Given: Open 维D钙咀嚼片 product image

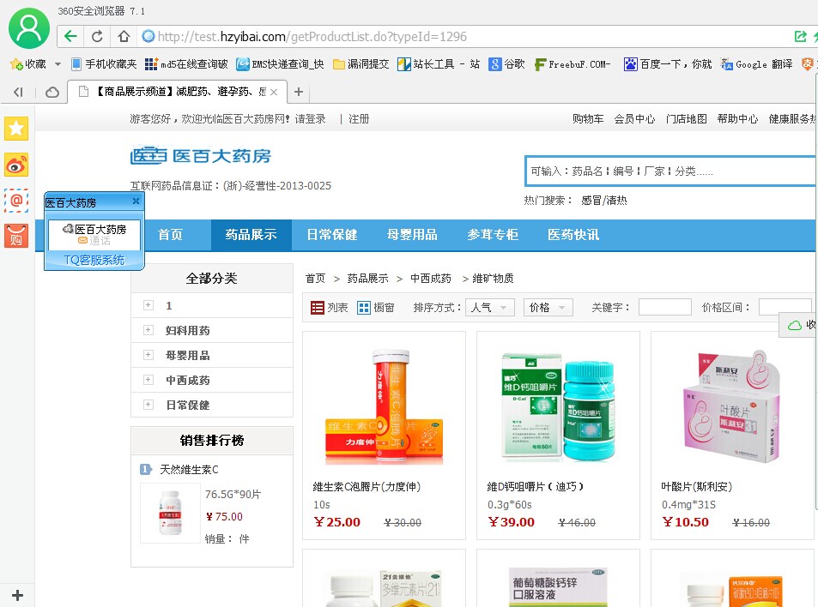Looking at the screenshot, I should click(x=558, y=407).
